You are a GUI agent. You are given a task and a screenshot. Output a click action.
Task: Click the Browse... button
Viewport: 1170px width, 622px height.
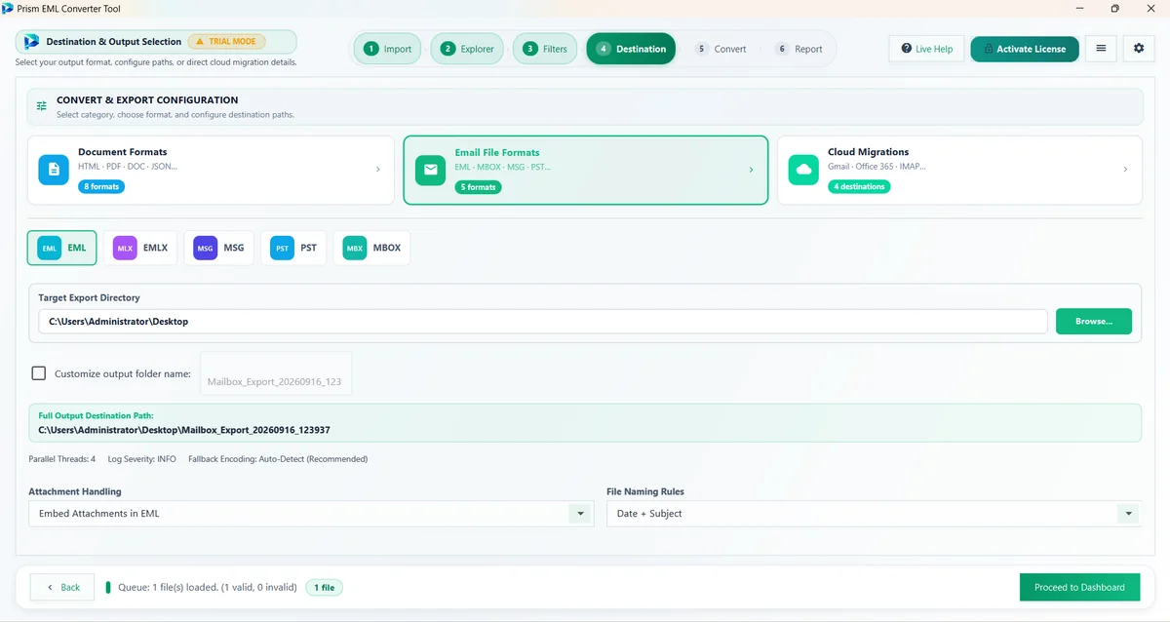(1094, 321)
